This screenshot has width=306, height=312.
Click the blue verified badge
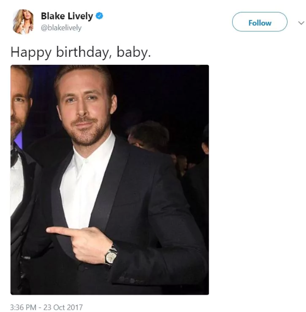click(x=100, y=16)
